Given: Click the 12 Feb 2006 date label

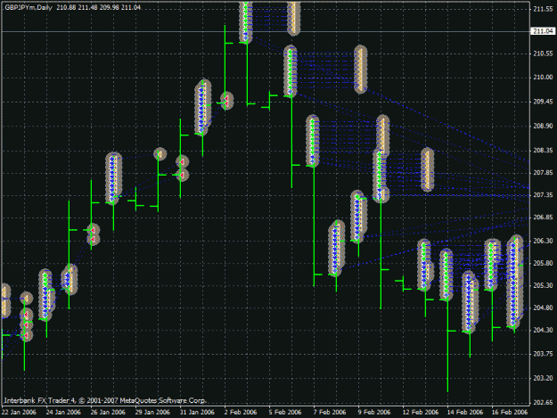Looking at the screenshot, I should [421, 412].
